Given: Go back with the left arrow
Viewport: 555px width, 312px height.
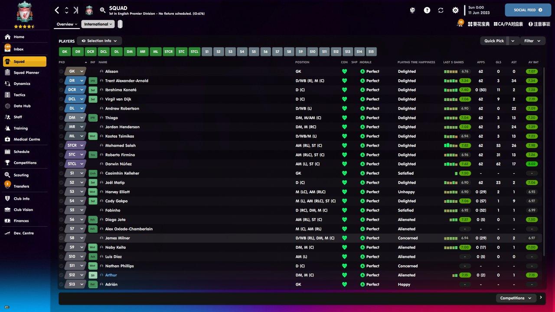Looking at the screenshot, I should pos(57,10).
